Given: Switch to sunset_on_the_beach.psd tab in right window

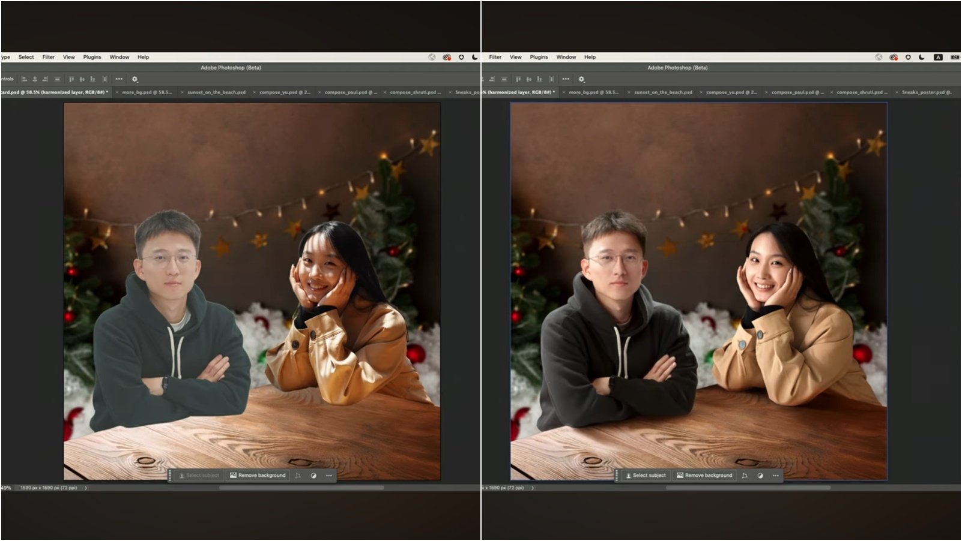Looking at the screenshot, I should click(x=663, y=92).
